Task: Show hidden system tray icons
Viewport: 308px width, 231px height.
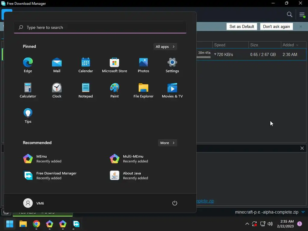Action: pos(247,224)
